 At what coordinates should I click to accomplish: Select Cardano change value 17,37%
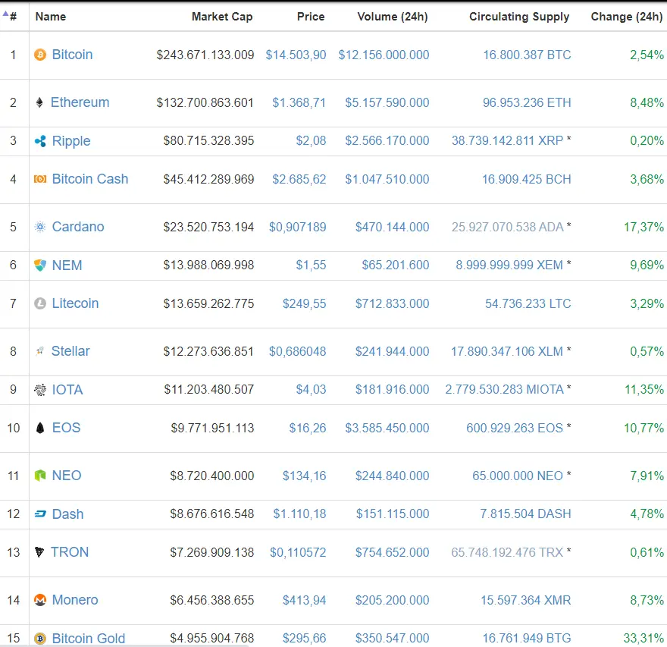[644, 227]
